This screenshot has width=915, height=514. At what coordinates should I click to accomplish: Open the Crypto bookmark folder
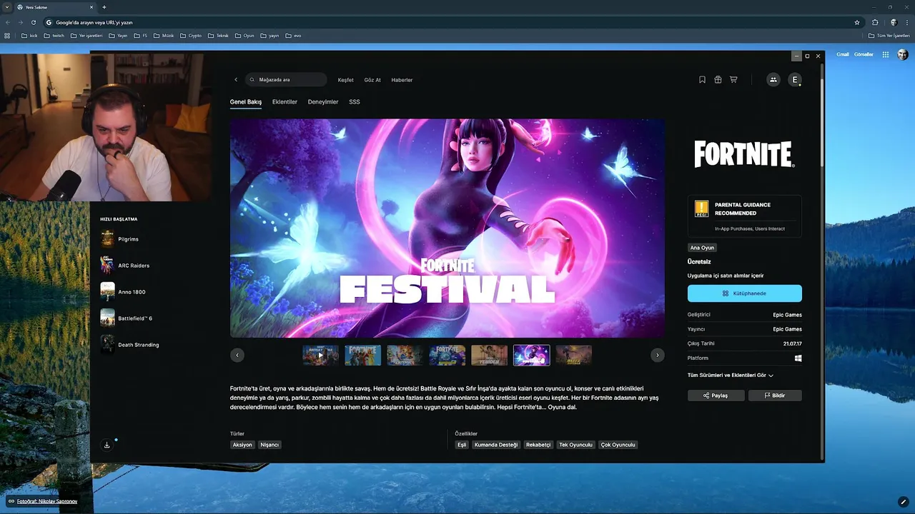click(191, 36)
